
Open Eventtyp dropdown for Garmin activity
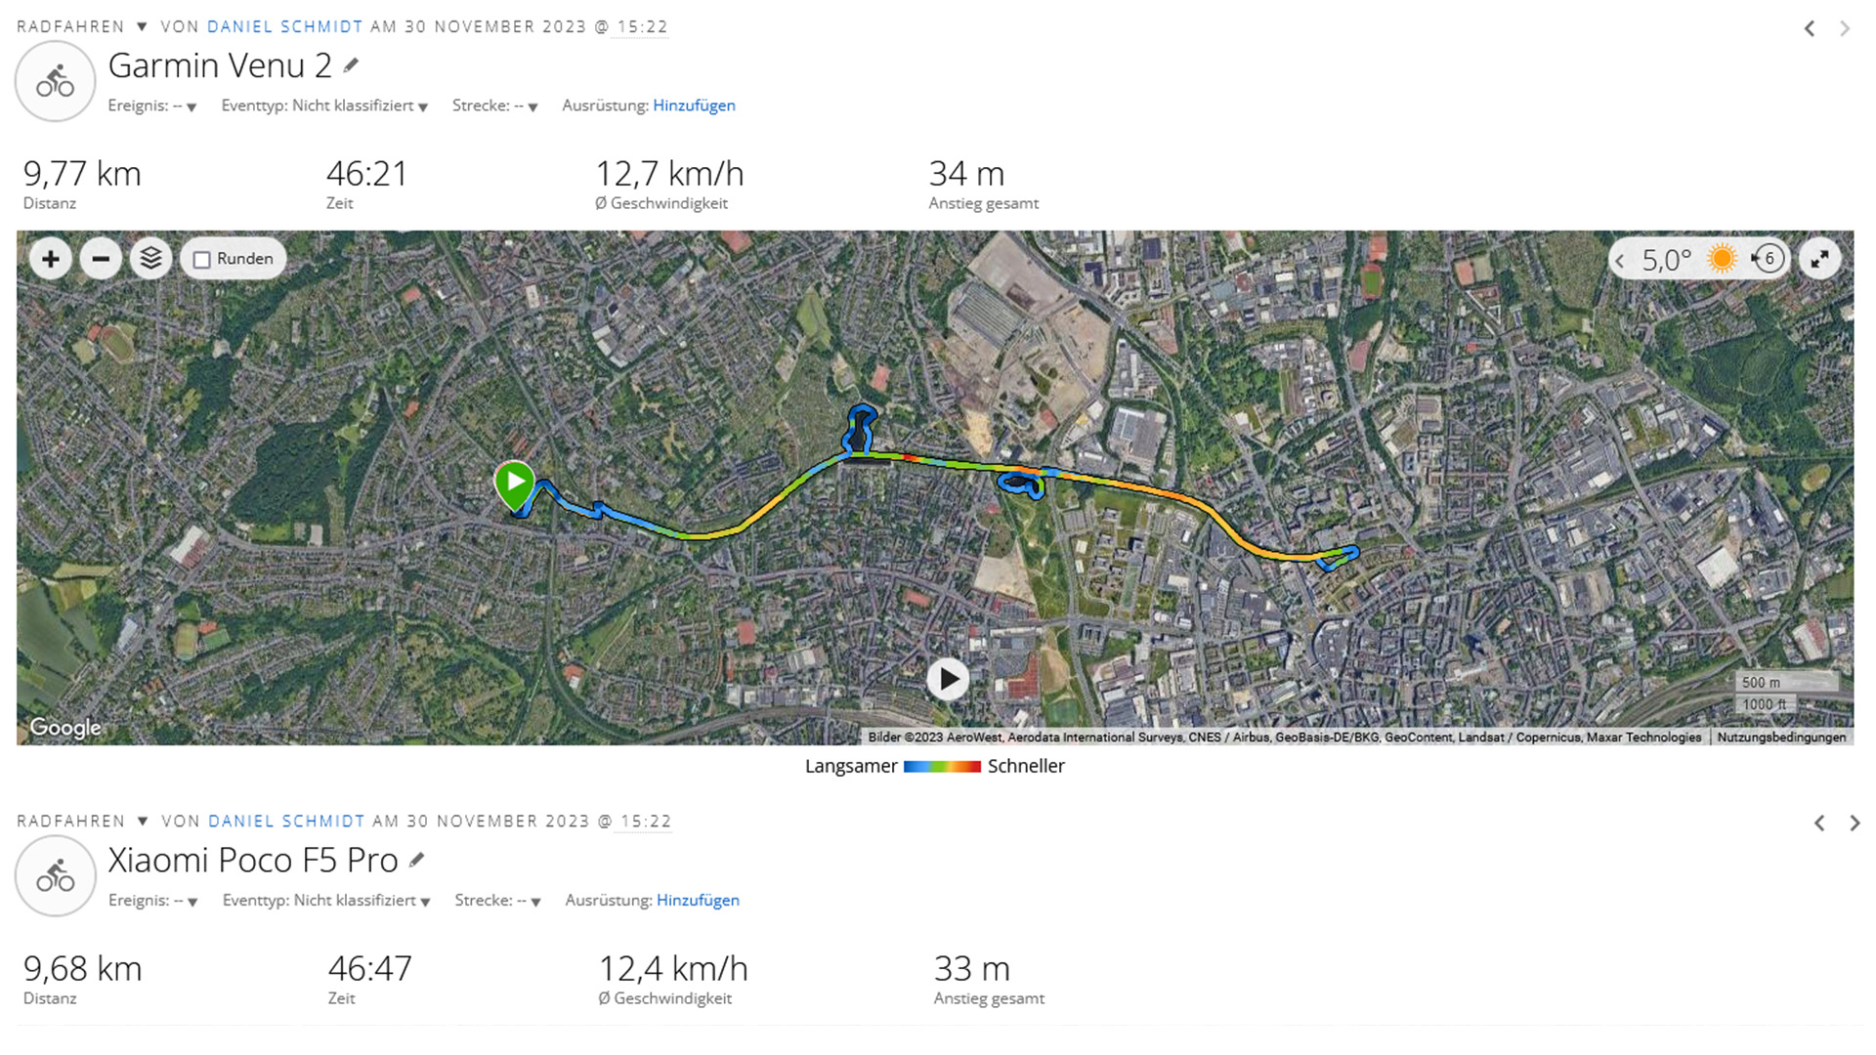(423, 106)
